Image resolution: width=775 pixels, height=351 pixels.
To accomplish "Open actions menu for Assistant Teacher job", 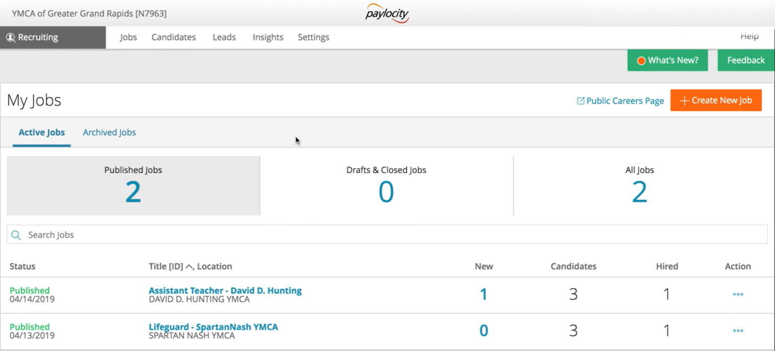I will click(738, 295).
